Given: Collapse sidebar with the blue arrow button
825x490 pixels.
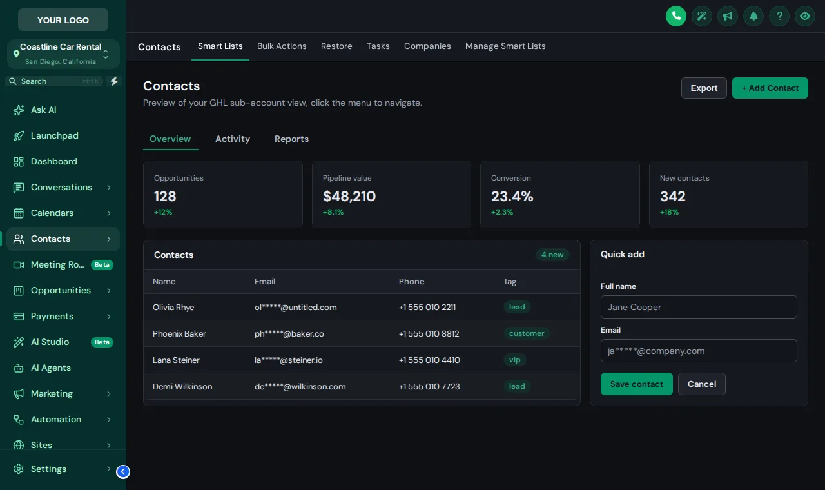Looking at the screenshot, I should [123, 472].
